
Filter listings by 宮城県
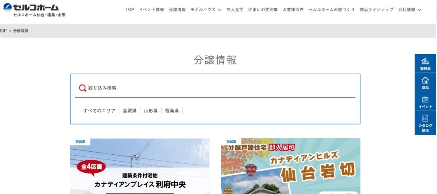130,111
